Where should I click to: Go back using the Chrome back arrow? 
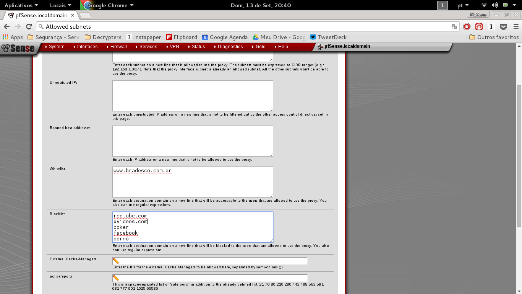click(x=6, y=26)
